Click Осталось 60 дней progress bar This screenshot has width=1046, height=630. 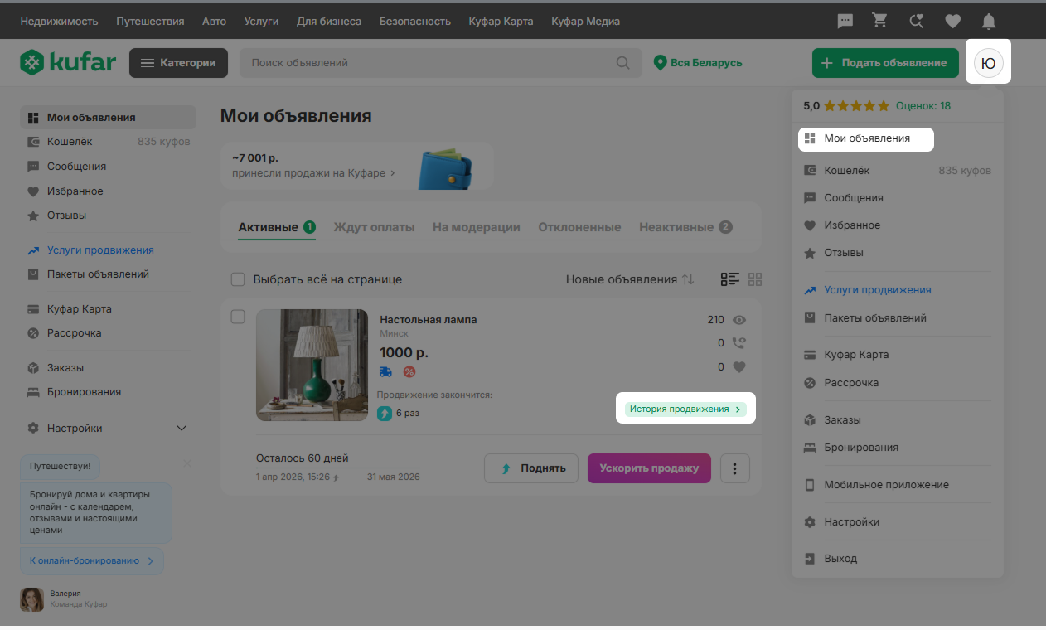click(x=339, y=468)
